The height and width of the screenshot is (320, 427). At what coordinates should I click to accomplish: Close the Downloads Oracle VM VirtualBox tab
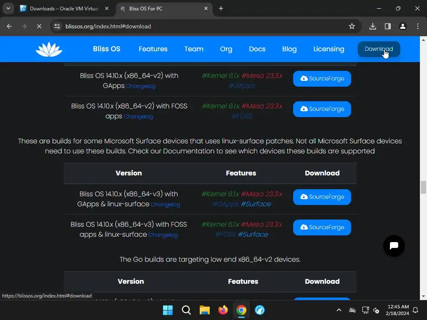[107, 8]
